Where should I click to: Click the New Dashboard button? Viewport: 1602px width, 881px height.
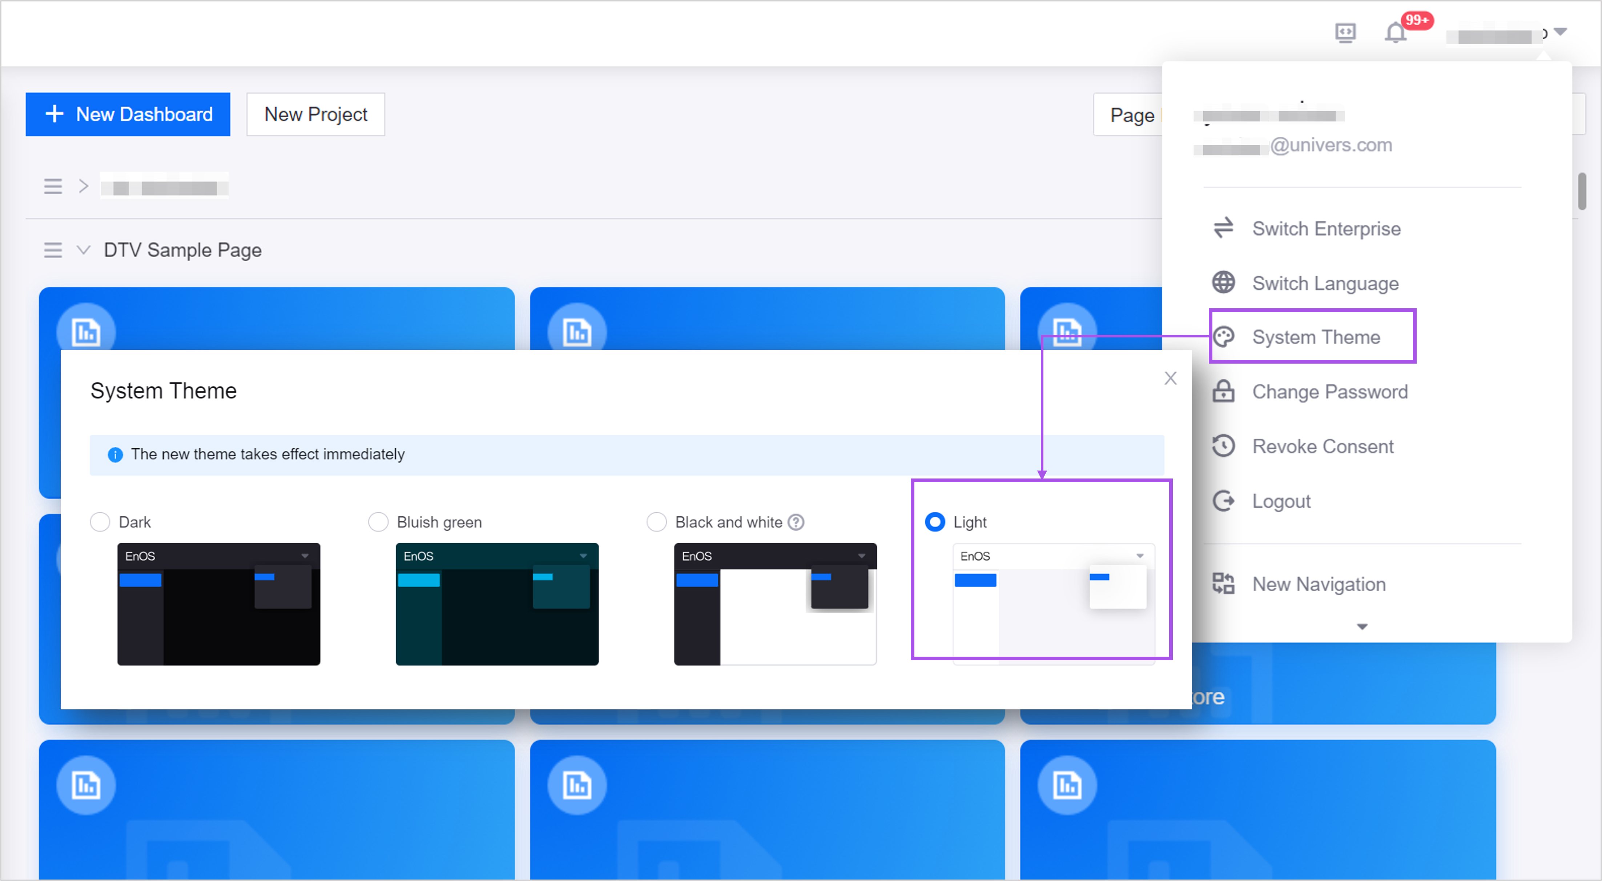128,114
